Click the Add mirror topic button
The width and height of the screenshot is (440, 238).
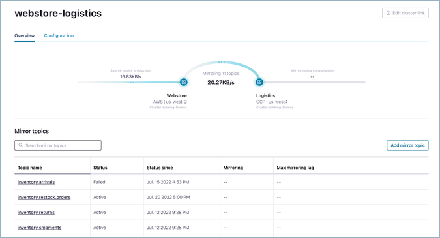[407, 145]
